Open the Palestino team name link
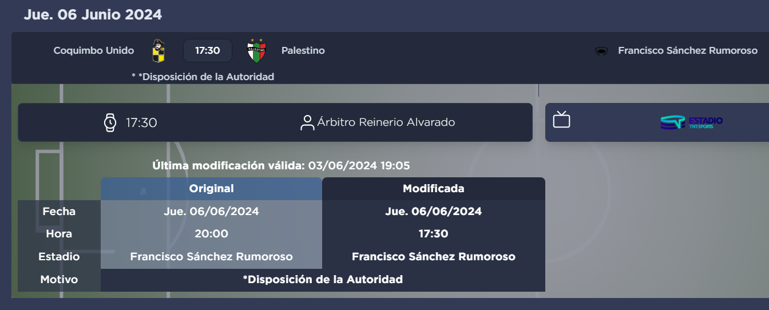Viewport: 769px width, 310px height. point(303,51)
